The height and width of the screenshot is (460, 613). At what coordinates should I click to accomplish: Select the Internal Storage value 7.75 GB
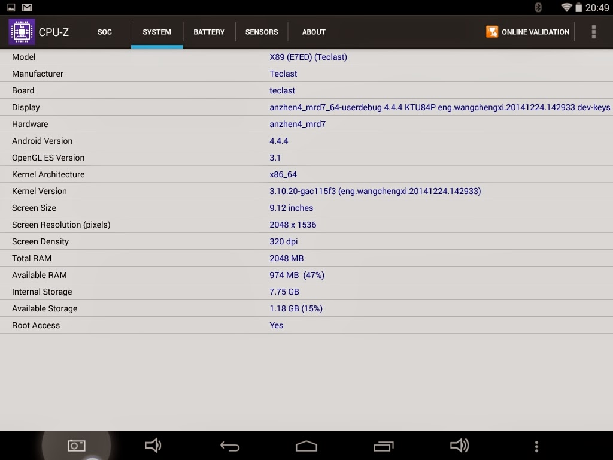[284, 292]
